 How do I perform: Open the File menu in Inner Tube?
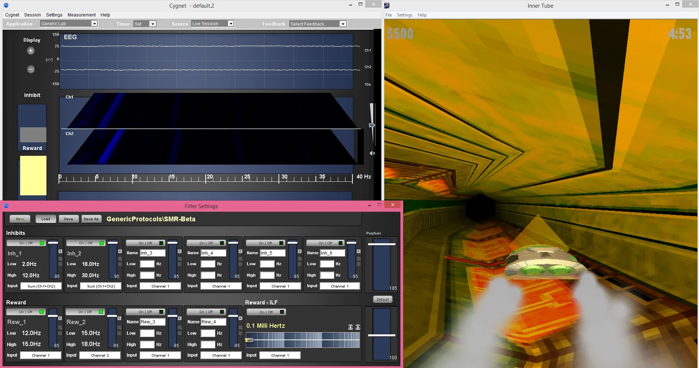pyautogui.click(x=389, y=15)
